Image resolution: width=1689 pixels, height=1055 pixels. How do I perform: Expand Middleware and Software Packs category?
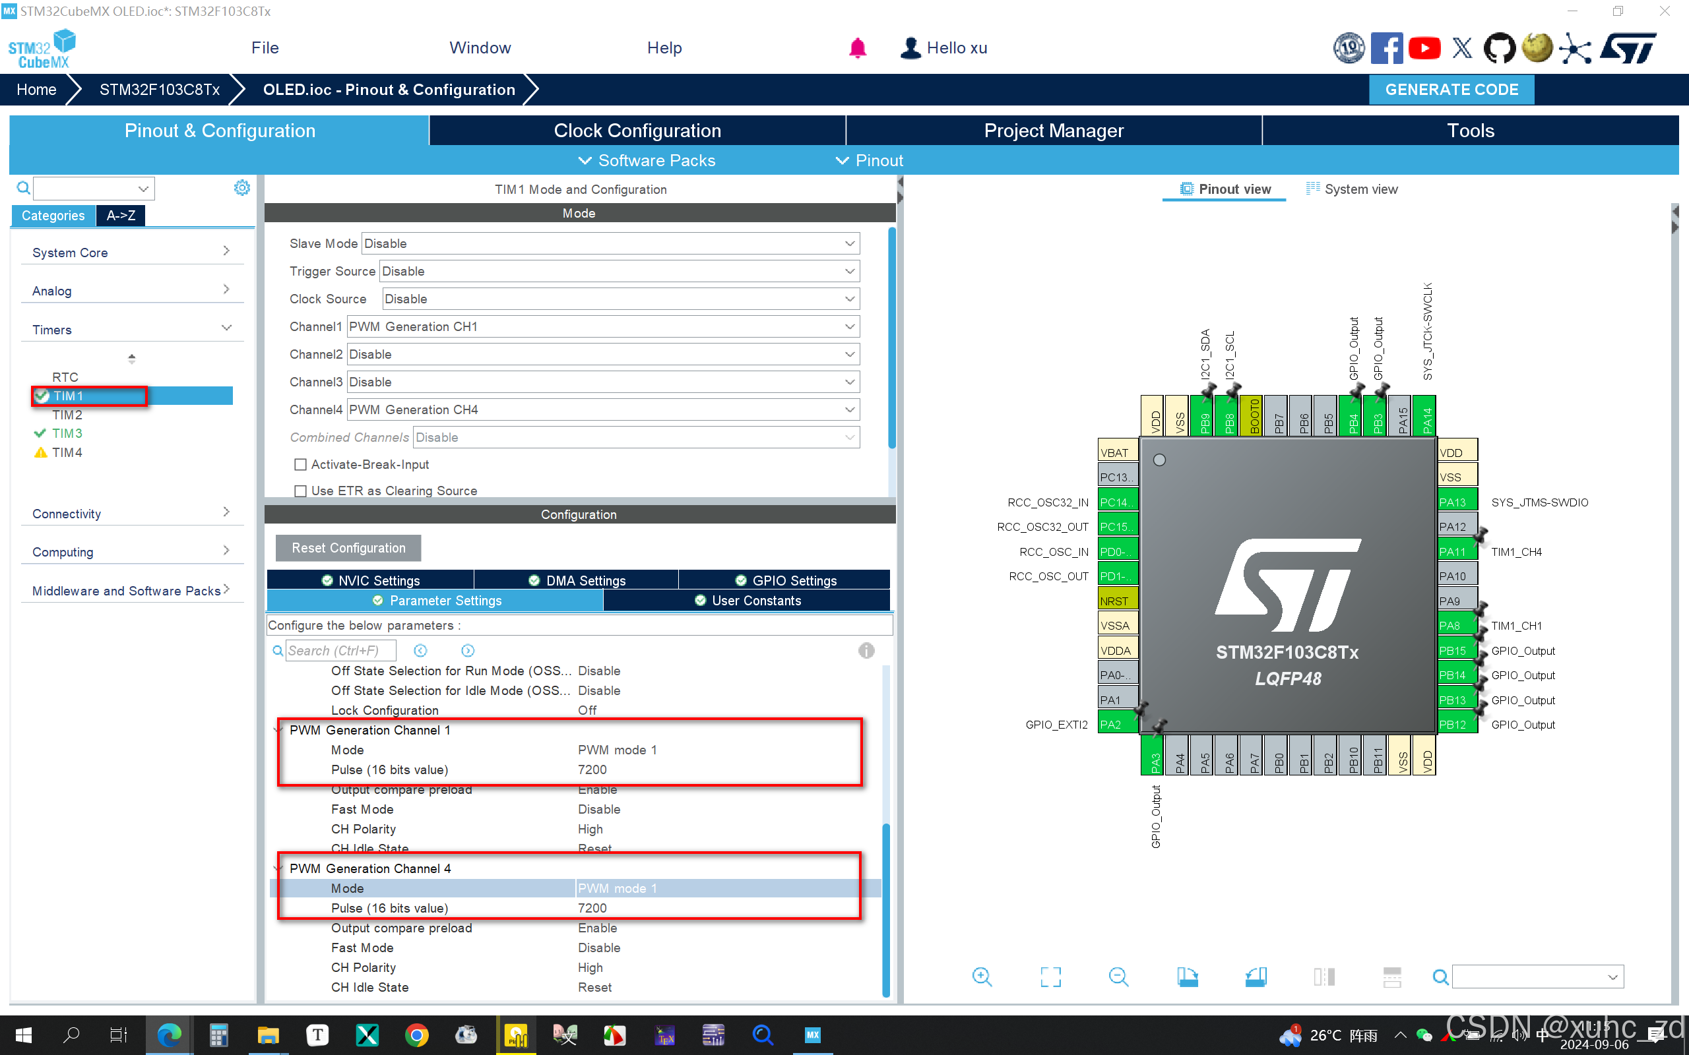[132, 590]
